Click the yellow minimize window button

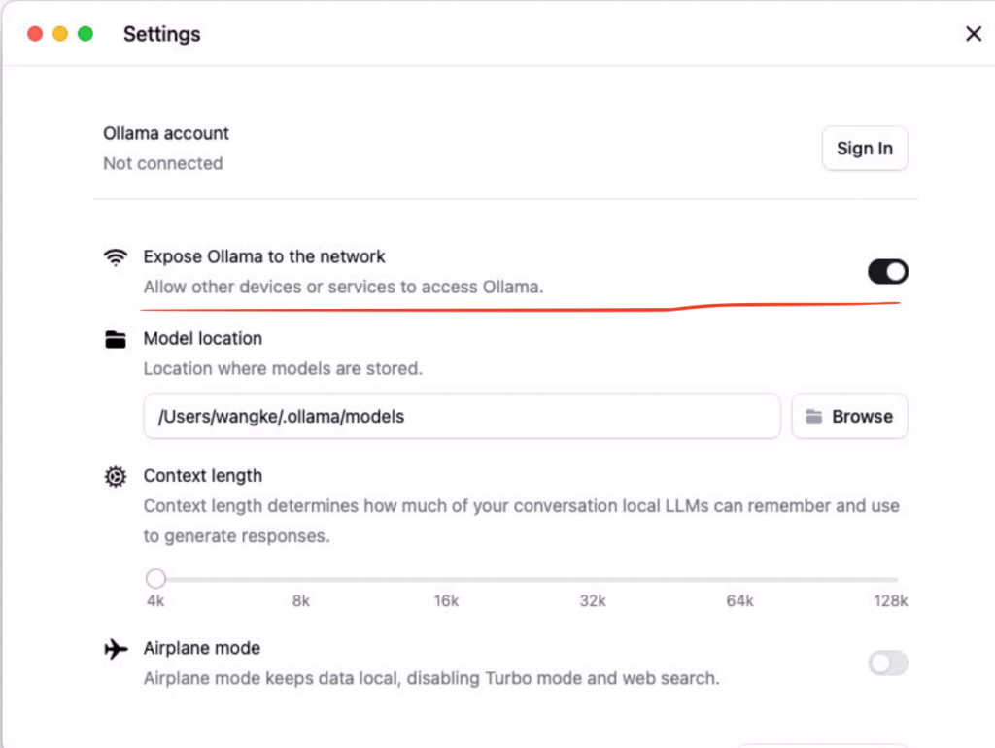point(60,34)
